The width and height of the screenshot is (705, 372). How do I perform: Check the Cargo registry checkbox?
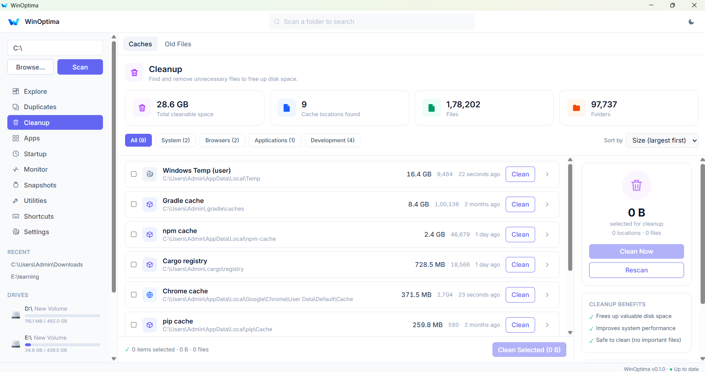click(x=134, y=265)
